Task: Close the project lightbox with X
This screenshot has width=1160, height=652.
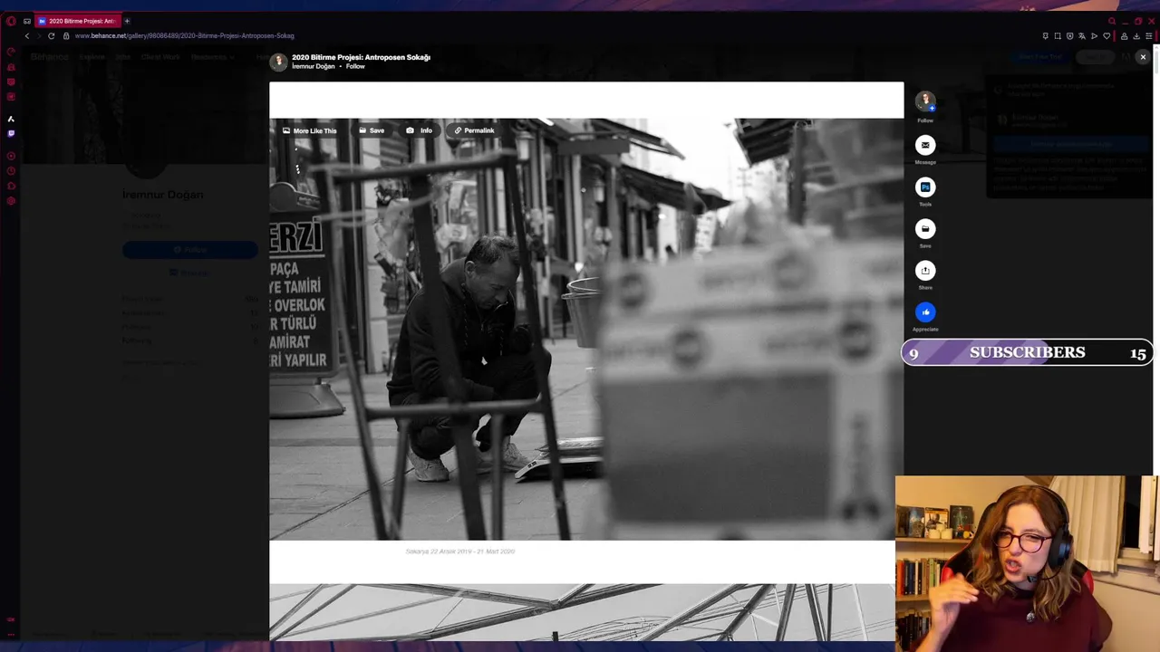Action: click(x=1143, y=57)
